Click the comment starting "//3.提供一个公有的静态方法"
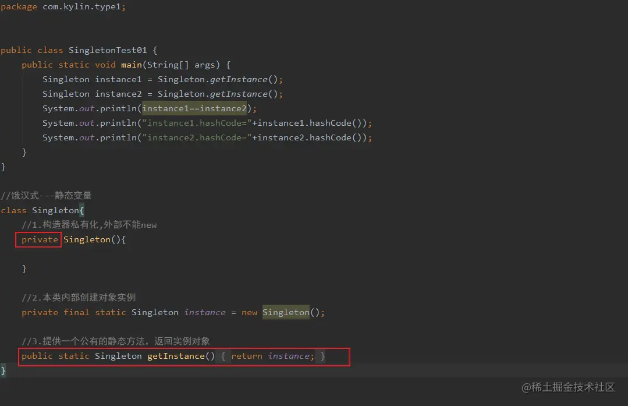628x406 pixels. [x=116, y=341]
